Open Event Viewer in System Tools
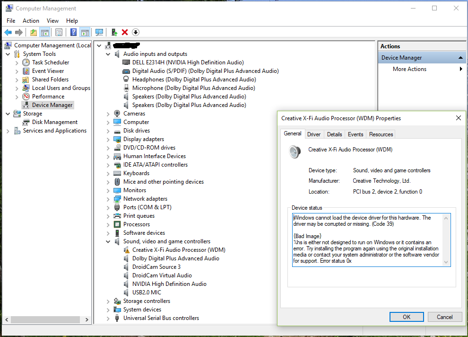 tap(48, 71)
